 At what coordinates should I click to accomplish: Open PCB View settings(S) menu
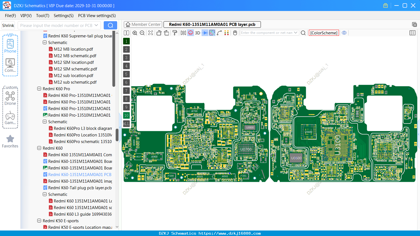pos(97,16)
